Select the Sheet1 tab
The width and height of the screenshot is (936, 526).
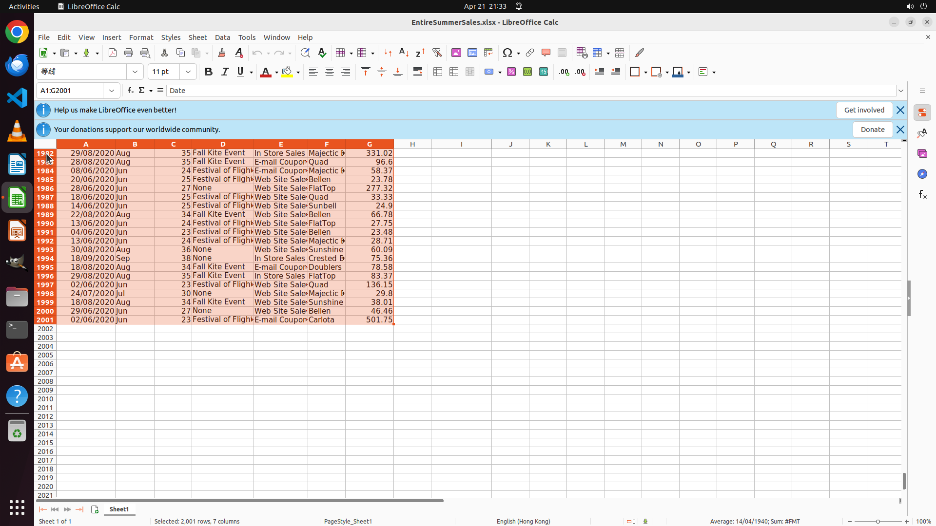click(119, 509)
